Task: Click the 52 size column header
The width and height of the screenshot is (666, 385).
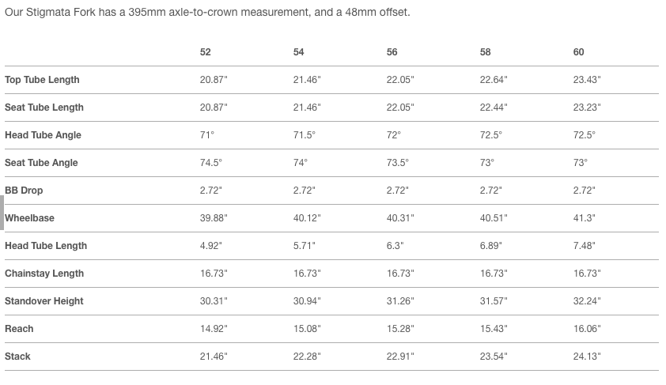Action: point(206,52)
